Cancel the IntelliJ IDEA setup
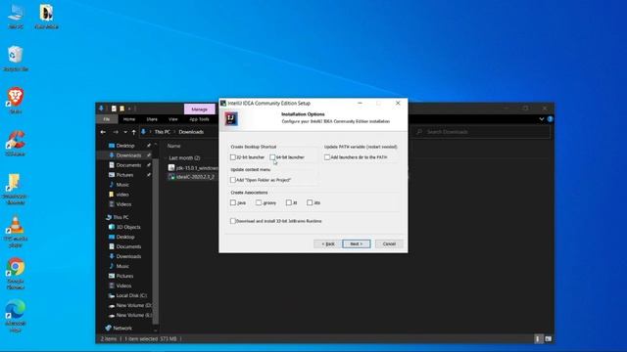Image resolution: width=627 pixels, height=352 pixels. pos(389,243)
